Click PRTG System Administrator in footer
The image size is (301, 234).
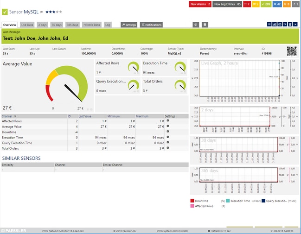[x=173, y=231]
